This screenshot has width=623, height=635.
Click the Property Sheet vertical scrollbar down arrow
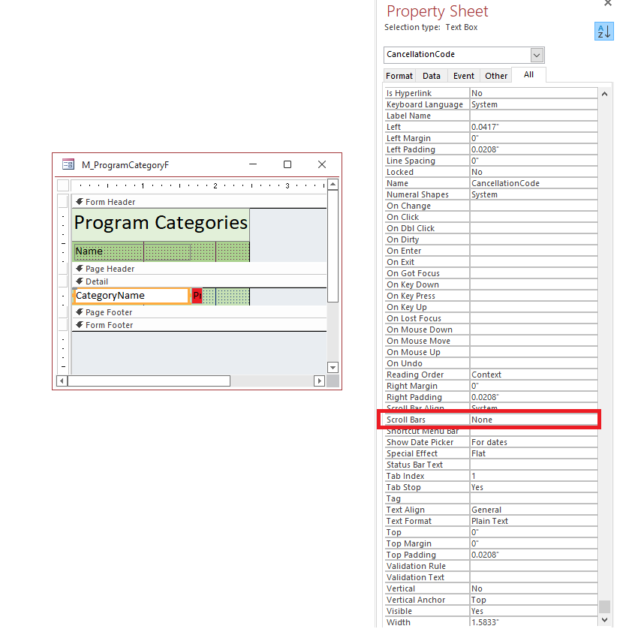[x=604, y=619]
